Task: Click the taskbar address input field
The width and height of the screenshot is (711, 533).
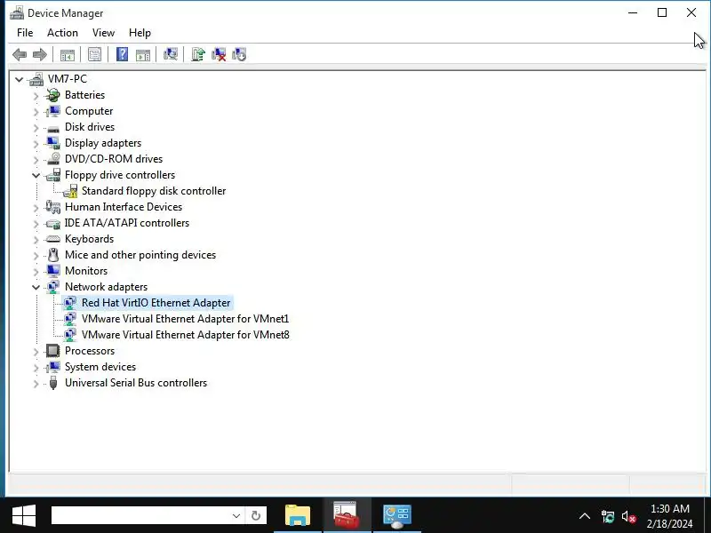Action: (x=140, y=516)
